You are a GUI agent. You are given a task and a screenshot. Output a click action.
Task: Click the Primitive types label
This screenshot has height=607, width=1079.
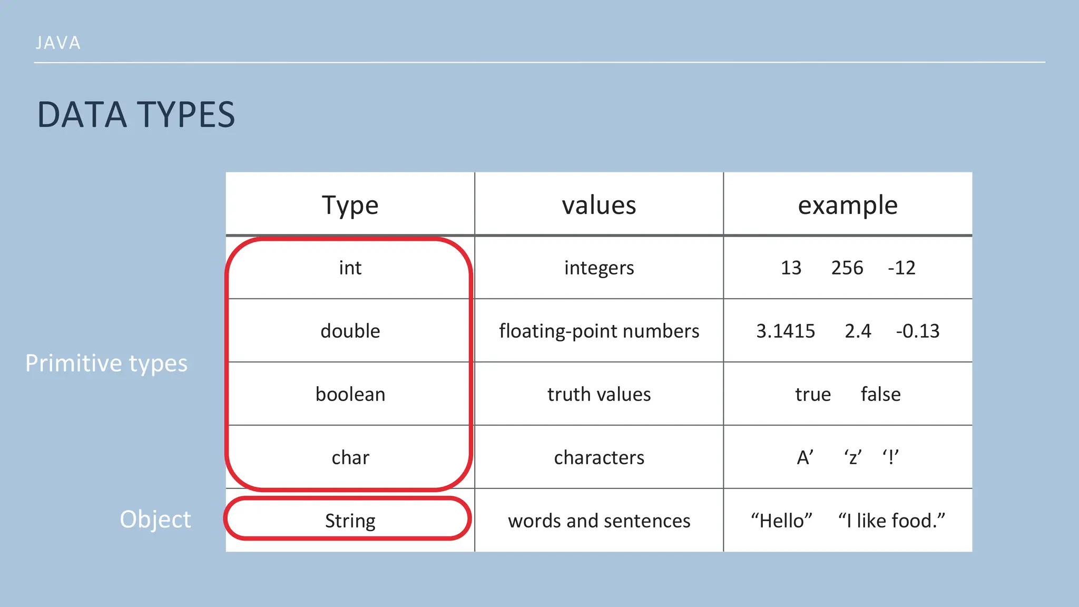click(106, 364)
